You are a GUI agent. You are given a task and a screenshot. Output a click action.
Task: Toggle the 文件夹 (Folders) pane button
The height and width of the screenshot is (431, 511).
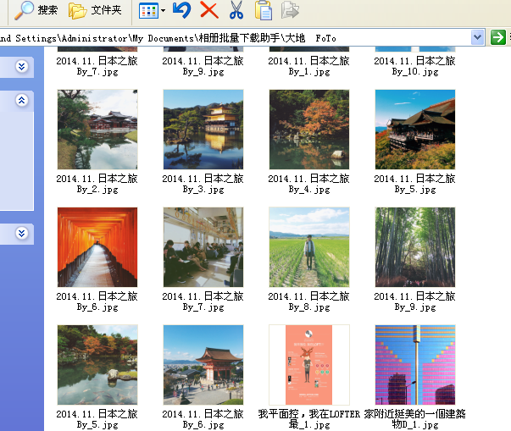pyautogui.click(x=95, y=10)
